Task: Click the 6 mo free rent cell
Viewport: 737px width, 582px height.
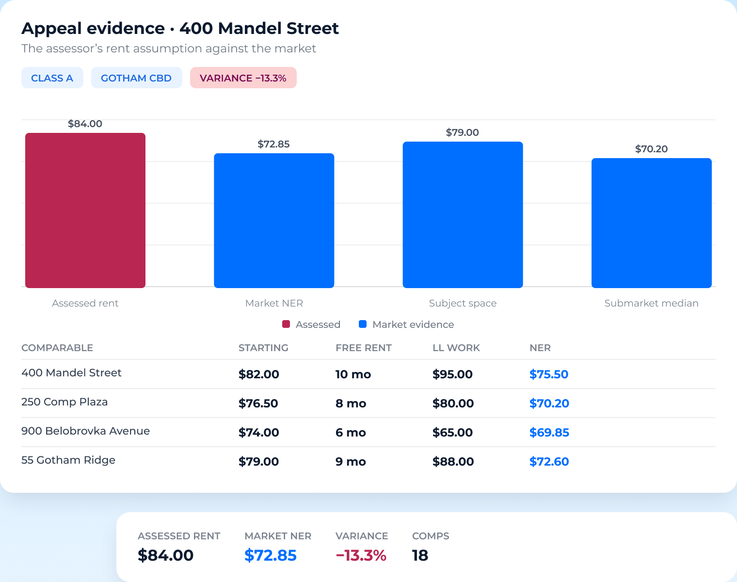Action: point(351,433)
